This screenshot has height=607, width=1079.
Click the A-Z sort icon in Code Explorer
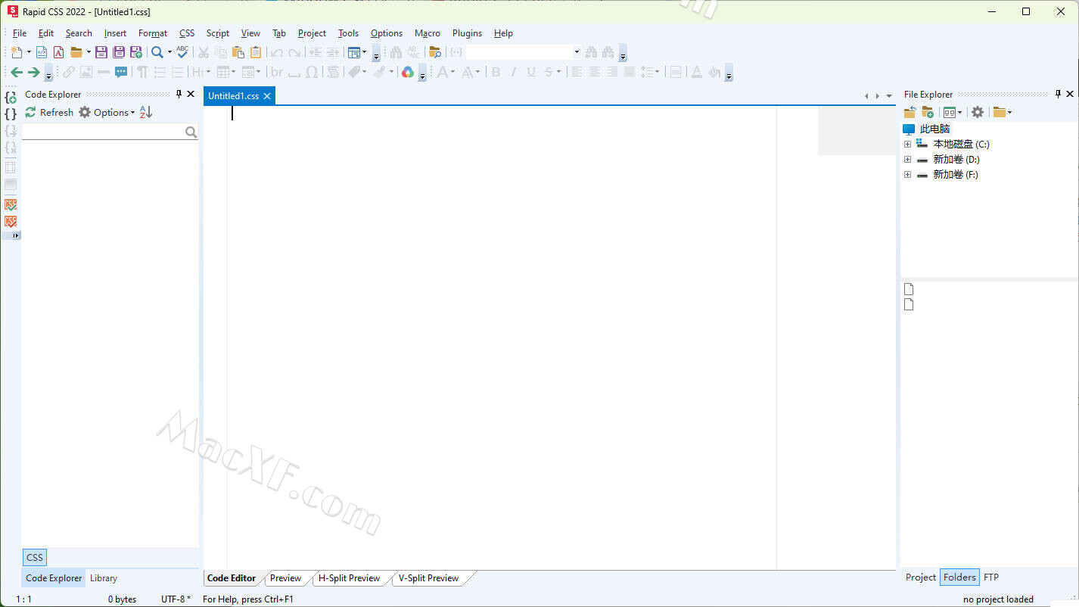(146, 112)
